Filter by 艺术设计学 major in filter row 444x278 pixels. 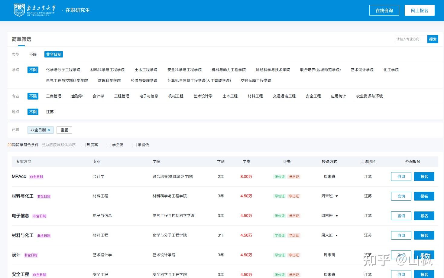pos(203,96)
